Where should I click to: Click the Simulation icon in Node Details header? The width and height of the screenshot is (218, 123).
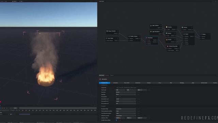(x=100, y=79)
